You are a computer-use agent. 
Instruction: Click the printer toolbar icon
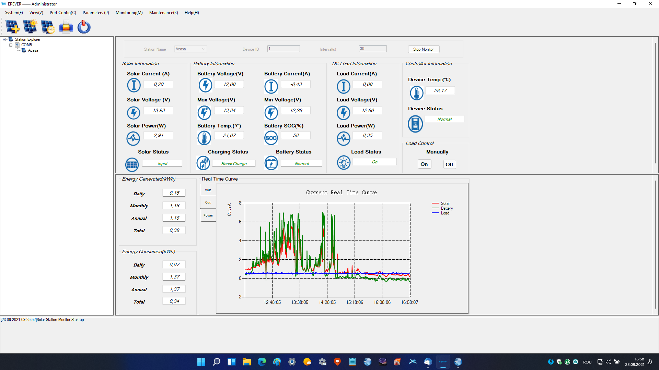[66, 27]
